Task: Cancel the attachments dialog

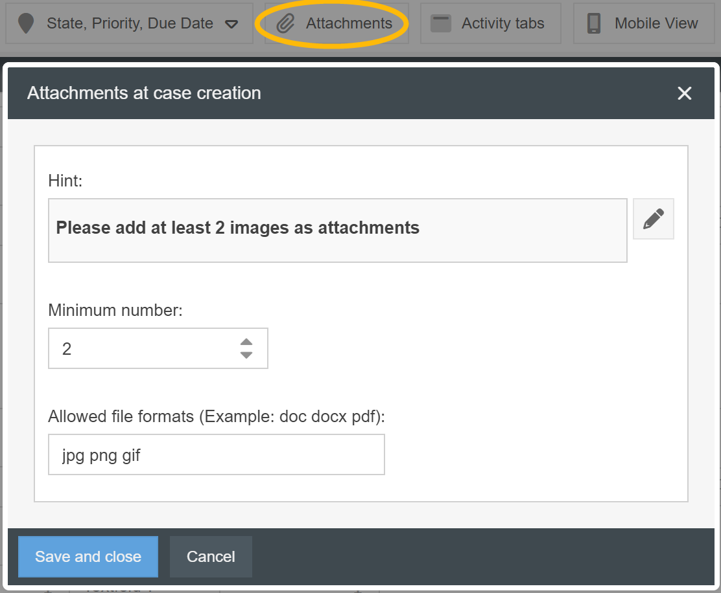Action: [211, 557]
